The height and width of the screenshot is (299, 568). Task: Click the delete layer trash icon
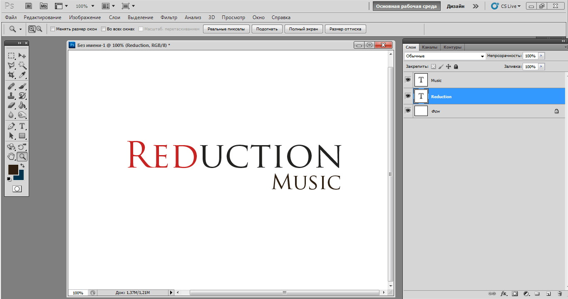pos(560,294)
